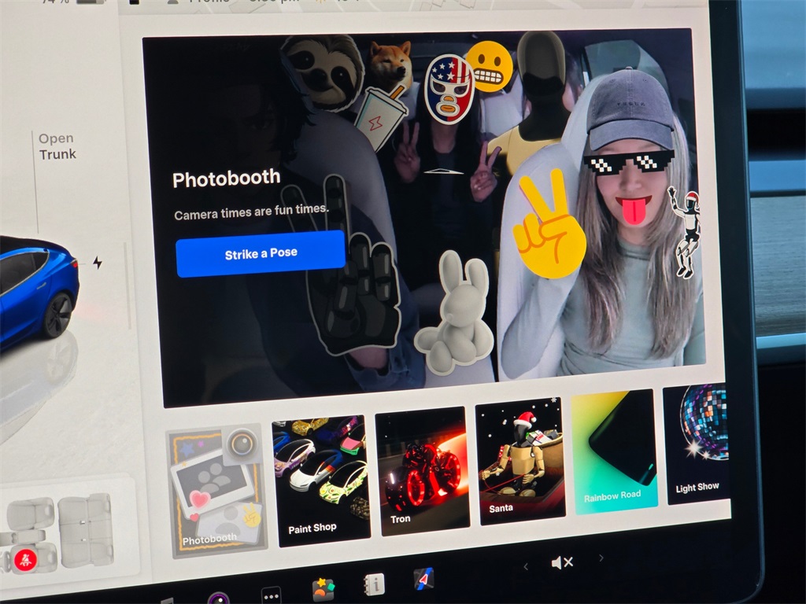Tap the volume down left chevron
Viewport: 806px width, 604px height.
526,566
